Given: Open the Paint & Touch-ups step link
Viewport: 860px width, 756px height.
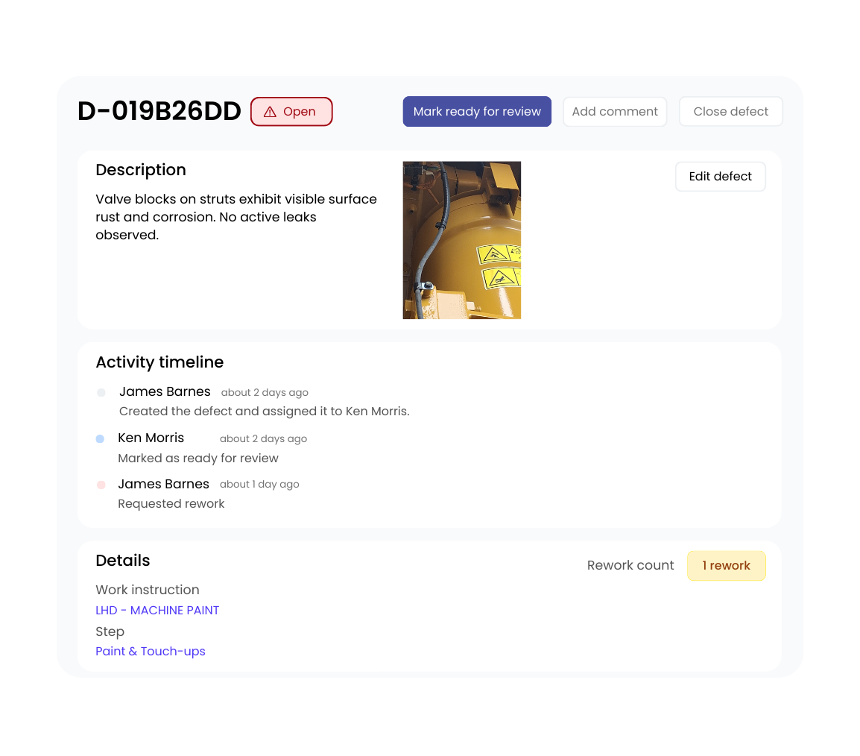Looking at the screenshot, I should (x=151, y=651).
